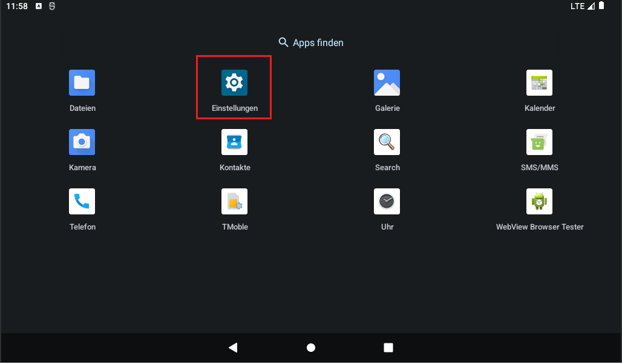Launch the Einstellungen settings app
Image resolution: width=622 pixels, height=364 pixels.
pyautogui.click(x=234, y=83)
